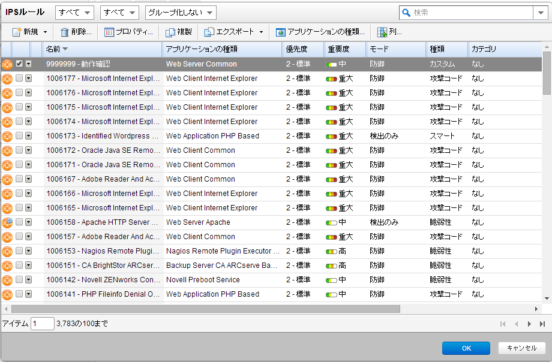Open the first すべて filter dropdown
Viewport: 552px width, 362px height.
73,12
